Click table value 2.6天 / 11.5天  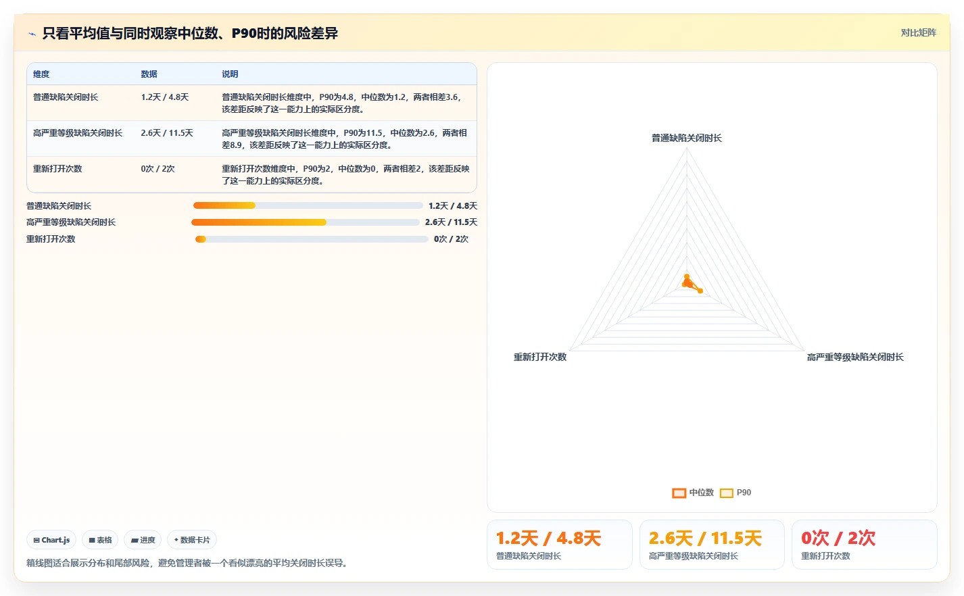(167, 133)
